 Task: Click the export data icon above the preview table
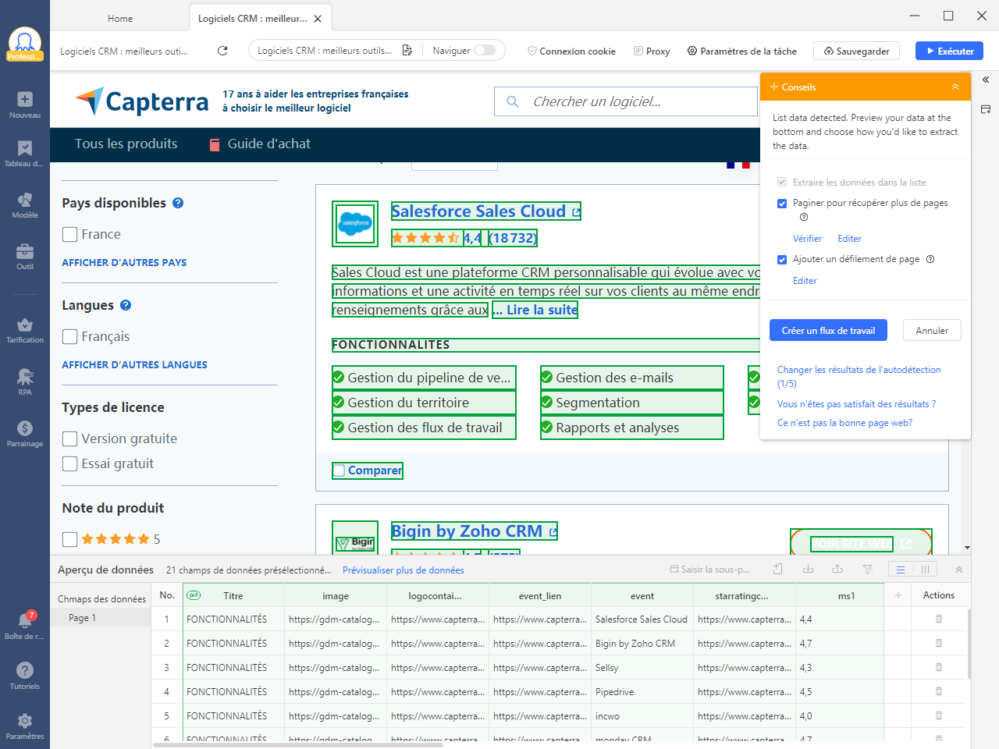click(837, 569)
